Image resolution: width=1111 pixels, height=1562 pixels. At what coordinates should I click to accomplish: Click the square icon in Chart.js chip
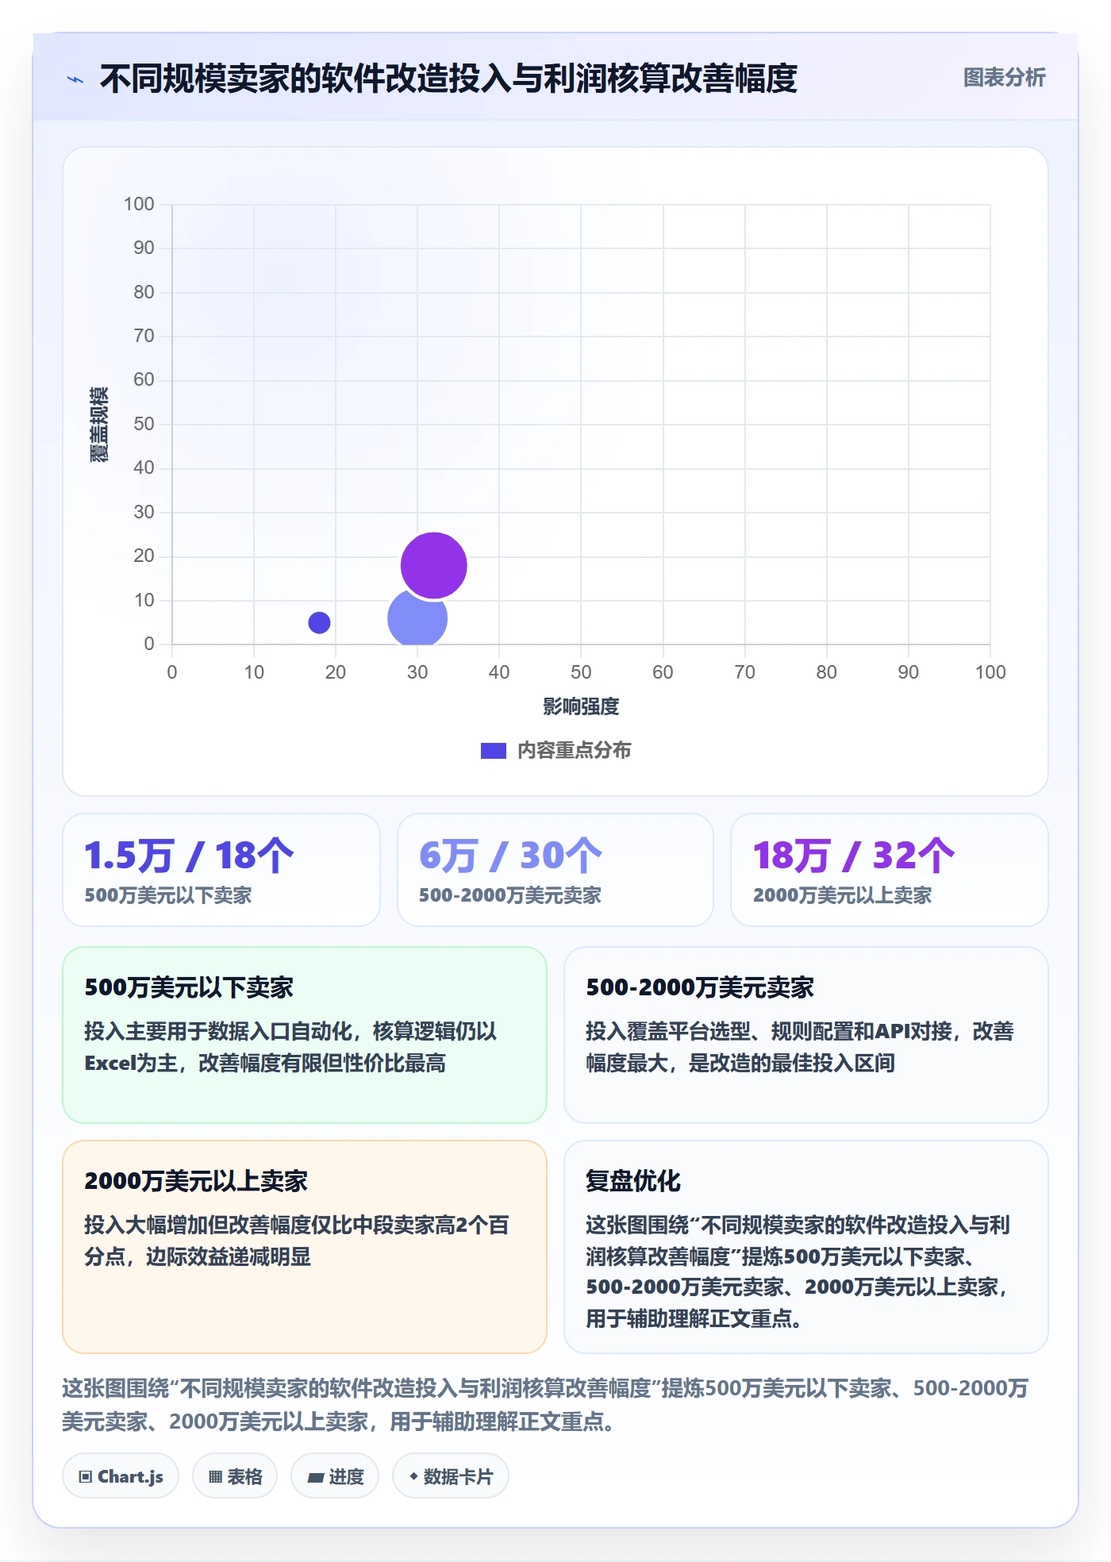click(86, 1477)
